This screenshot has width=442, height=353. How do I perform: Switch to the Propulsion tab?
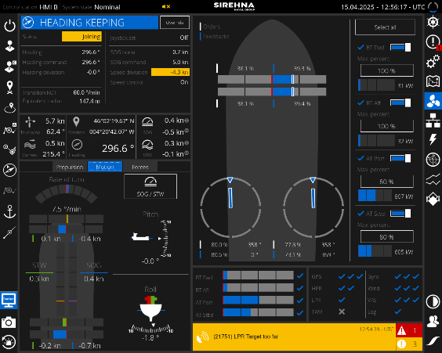70,167
